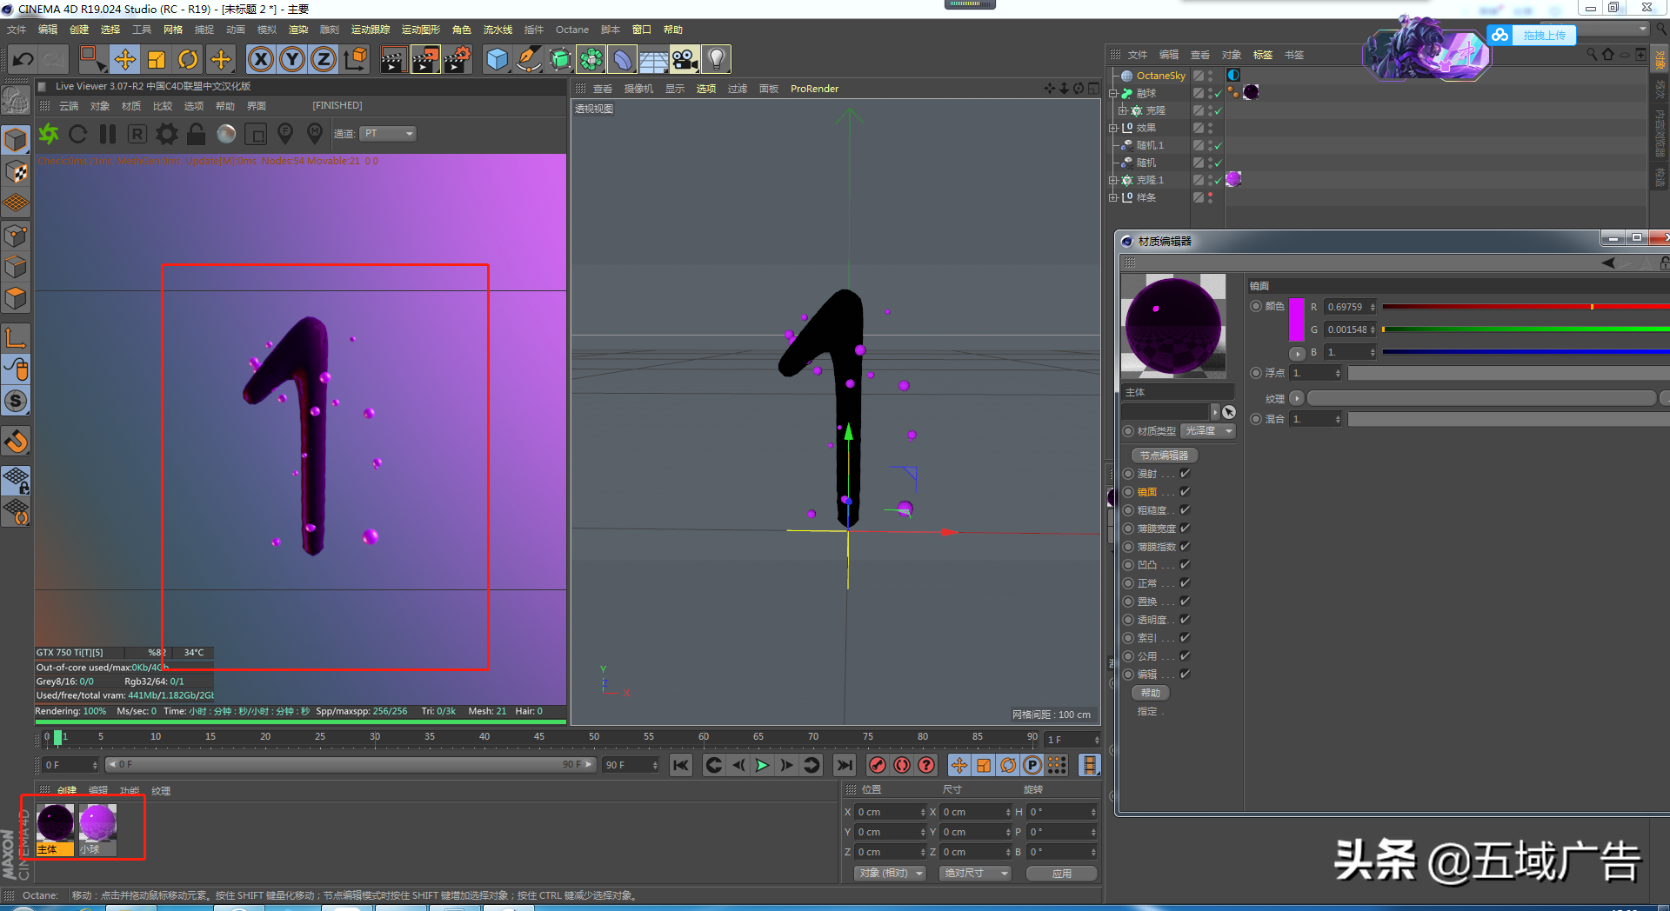Uncheck the 透明度 channel checkbox

pyautogui.click(x=1185, y=620)
